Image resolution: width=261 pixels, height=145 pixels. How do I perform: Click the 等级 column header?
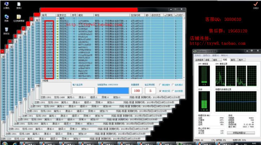point(97,16)
